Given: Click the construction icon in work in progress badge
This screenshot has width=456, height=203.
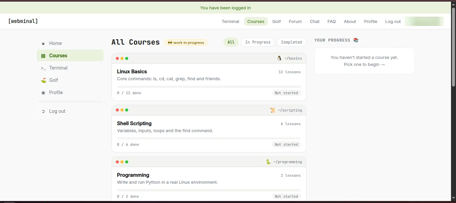Looking at the screenshot, I should pos(170,43).
